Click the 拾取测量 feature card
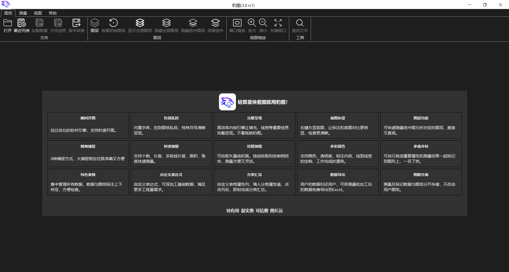Screen dimensions: 509x272 [254, 154]
